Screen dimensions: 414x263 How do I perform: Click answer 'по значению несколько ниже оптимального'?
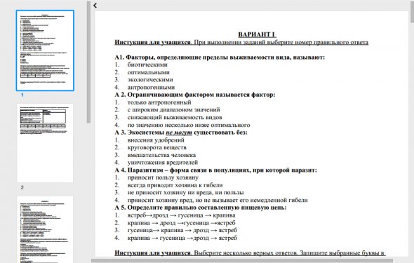point(189,125)
